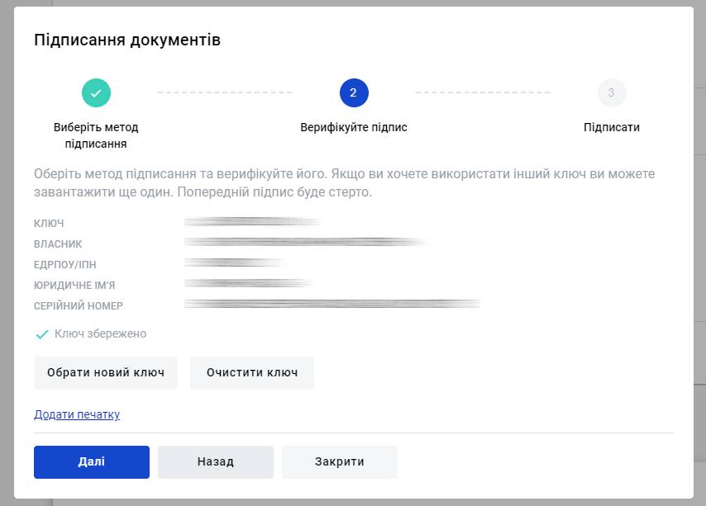Click the blue step 2 circle

pos(354,92)
